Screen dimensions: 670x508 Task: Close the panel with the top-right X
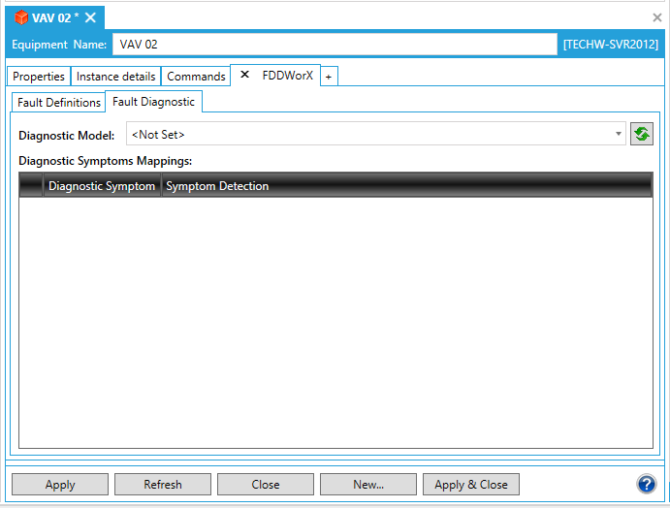657,17
